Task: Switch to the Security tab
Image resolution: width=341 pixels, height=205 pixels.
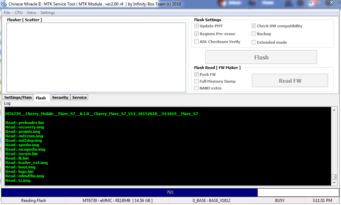Action: pyautogui.click(x=60, y=97)
